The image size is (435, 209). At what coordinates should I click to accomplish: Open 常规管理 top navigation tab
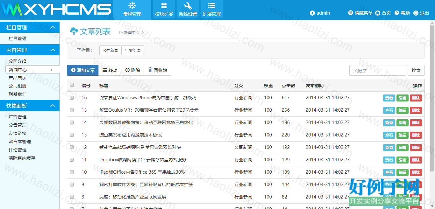point(132,10)
